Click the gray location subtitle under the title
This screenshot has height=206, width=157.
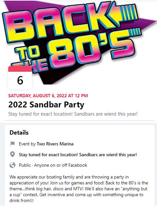[x=73, y=114]
